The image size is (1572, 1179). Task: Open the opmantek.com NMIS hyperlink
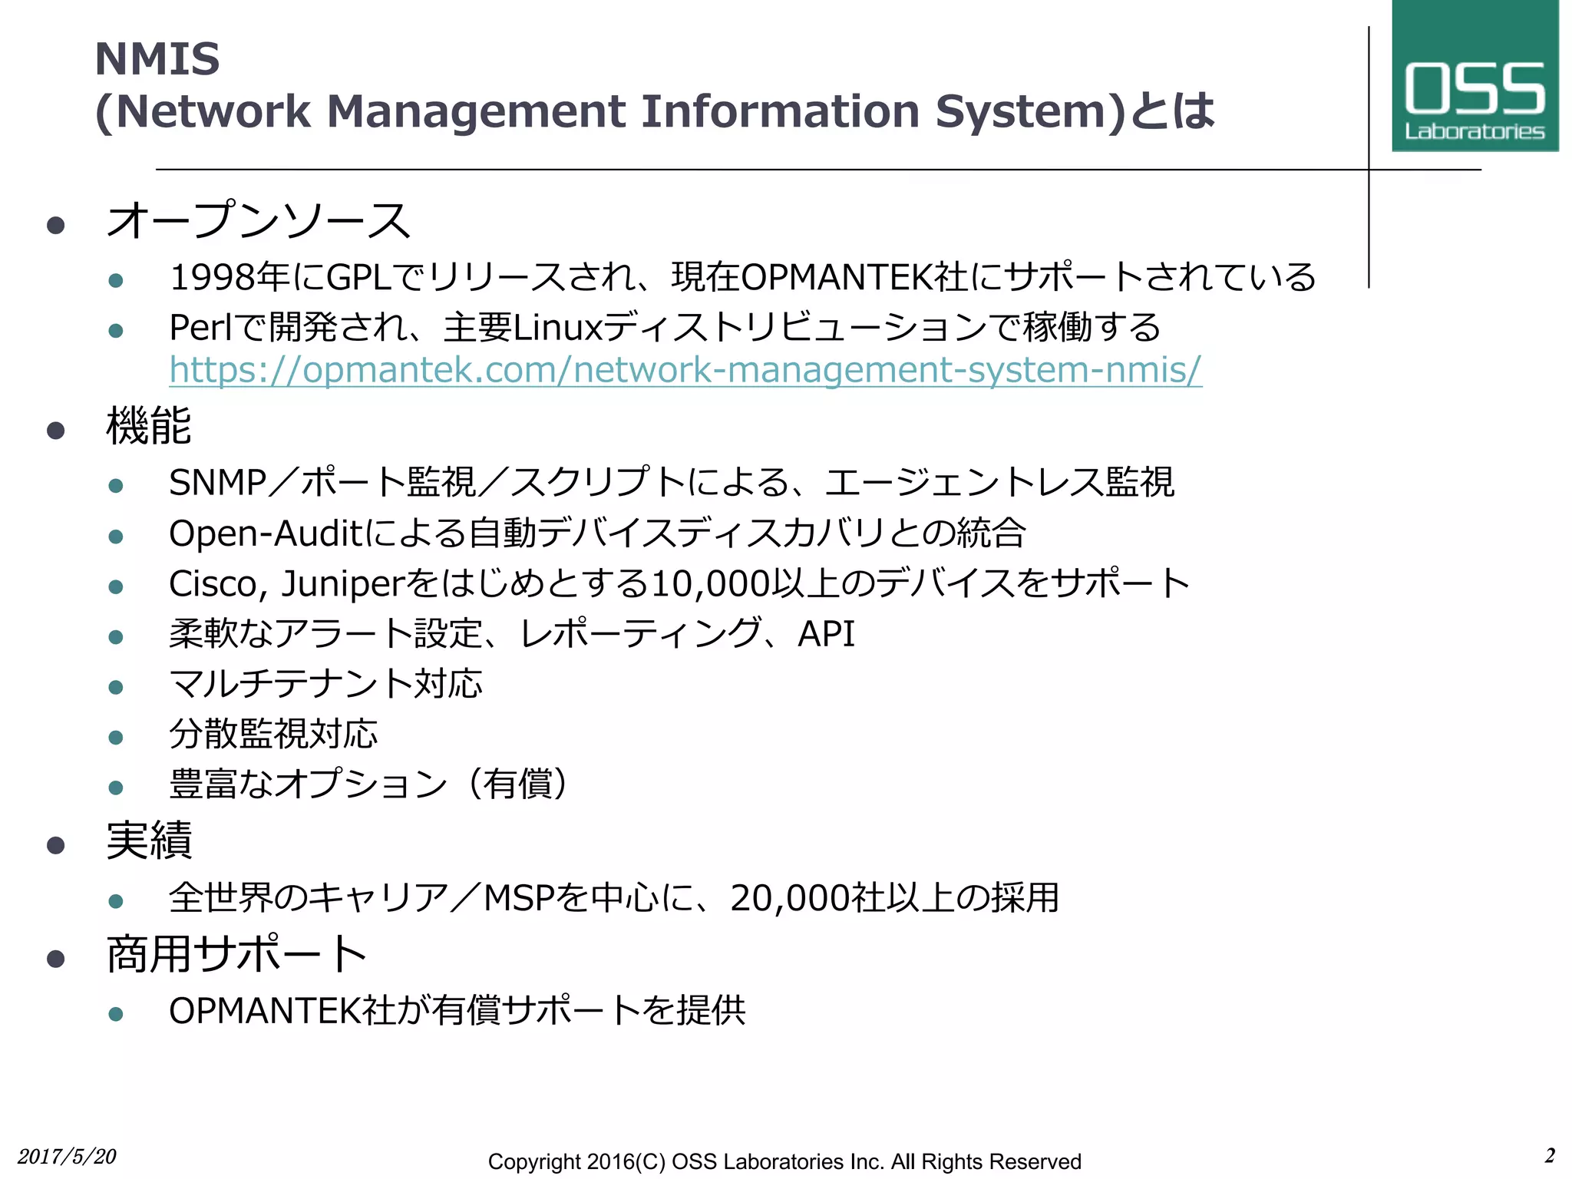[685, 370]
